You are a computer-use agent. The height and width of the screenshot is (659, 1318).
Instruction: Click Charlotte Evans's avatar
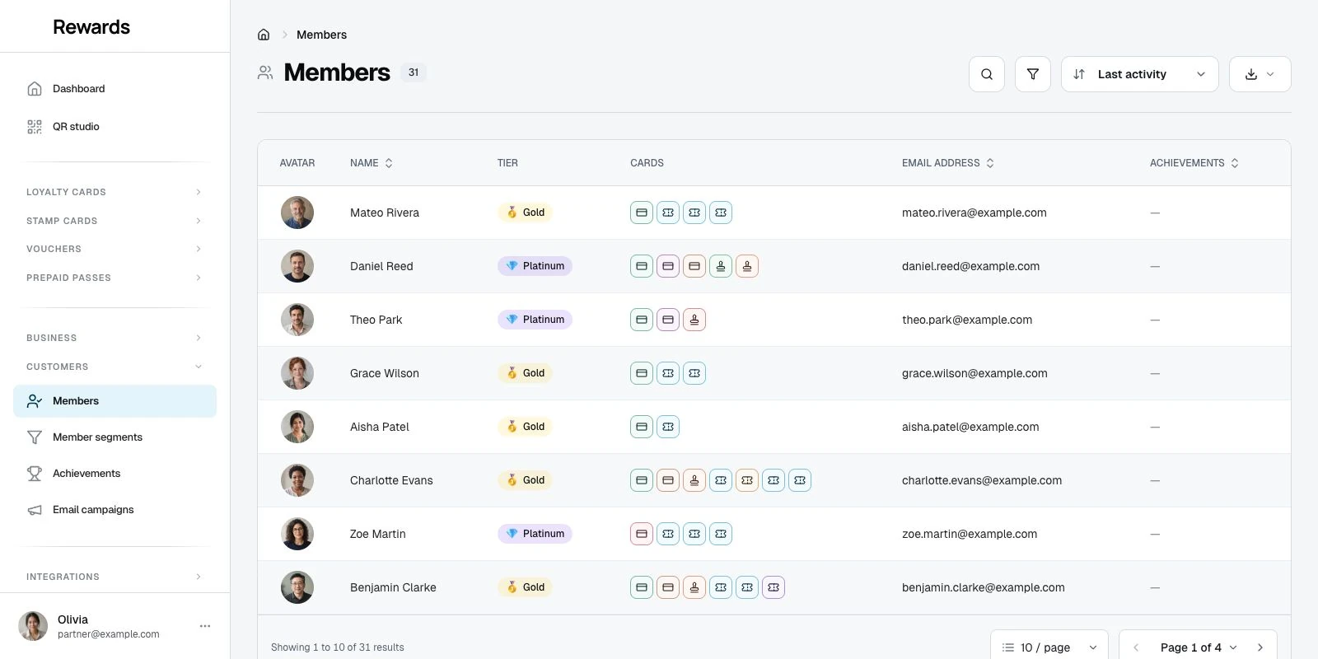pos(297,480)
